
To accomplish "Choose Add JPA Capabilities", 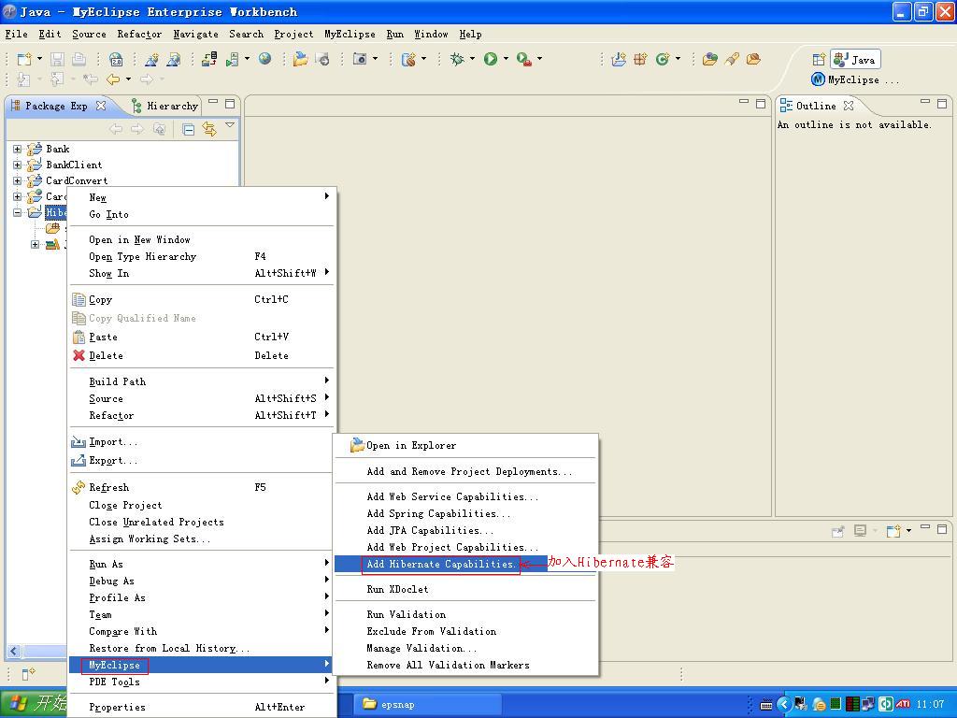I will (x=464, y=531).
